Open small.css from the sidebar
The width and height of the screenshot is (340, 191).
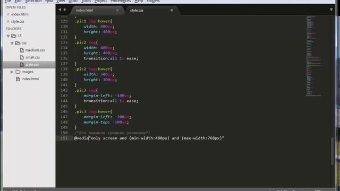coord(32,57)
